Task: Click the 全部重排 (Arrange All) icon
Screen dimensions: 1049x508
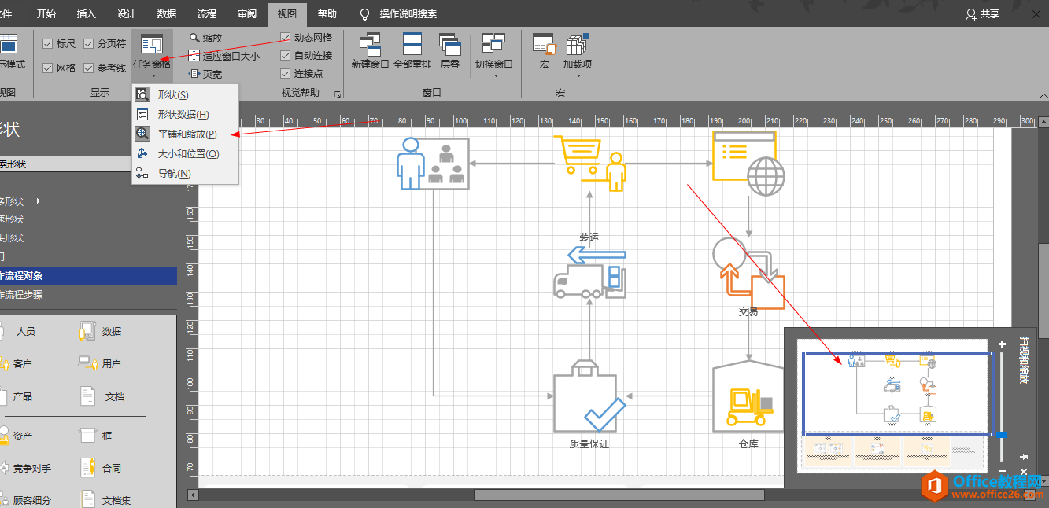Action: click(412, 44)
